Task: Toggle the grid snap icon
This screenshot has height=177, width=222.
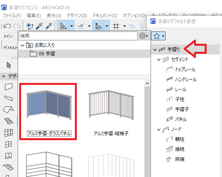Action: [x=116, y=26]
